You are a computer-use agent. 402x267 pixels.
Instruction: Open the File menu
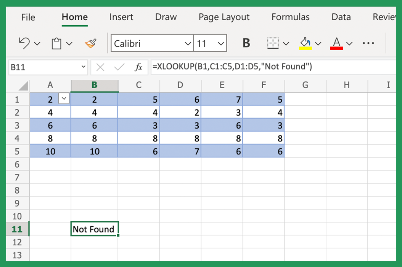tap(28, 17)
